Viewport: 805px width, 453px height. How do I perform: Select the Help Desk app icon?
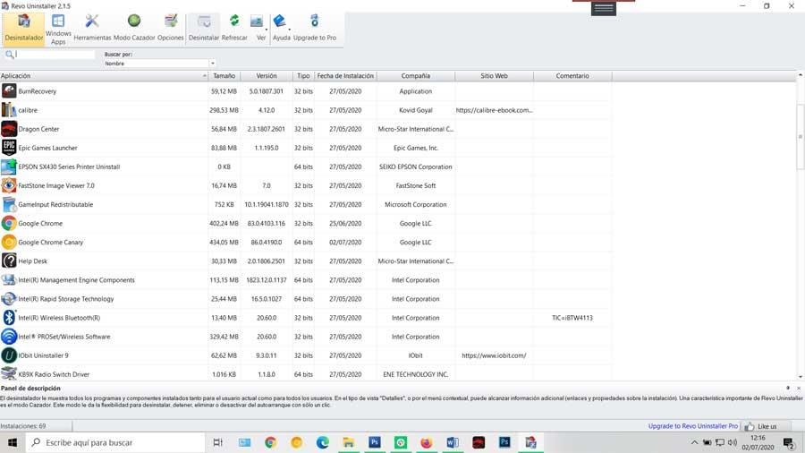[x=9, y=261]
